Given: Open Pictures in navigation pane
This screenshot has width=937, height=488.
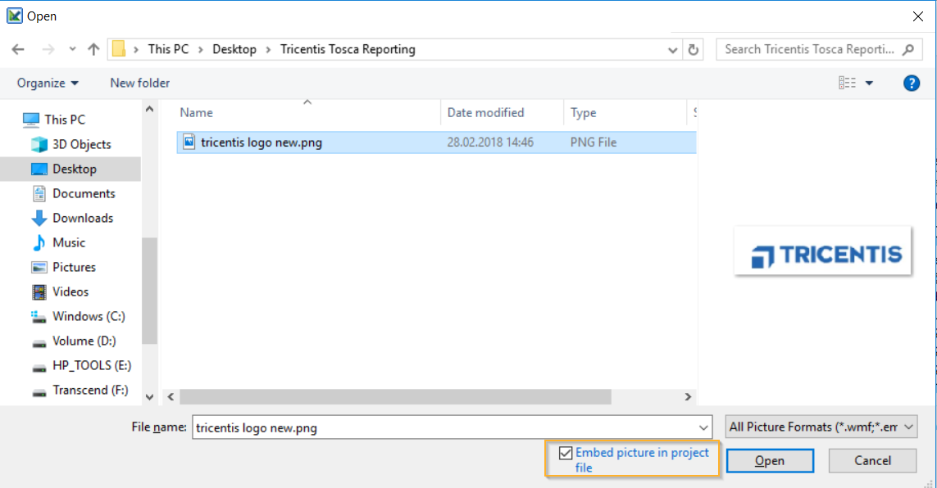Looking at the screenshot, I should pyautogui.click(x=74, y=267).
